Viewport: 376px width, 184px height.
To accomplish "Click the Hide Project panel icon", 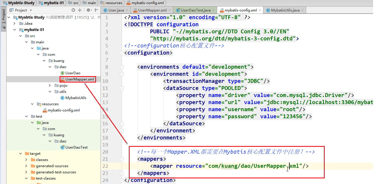I will (97, 10).
